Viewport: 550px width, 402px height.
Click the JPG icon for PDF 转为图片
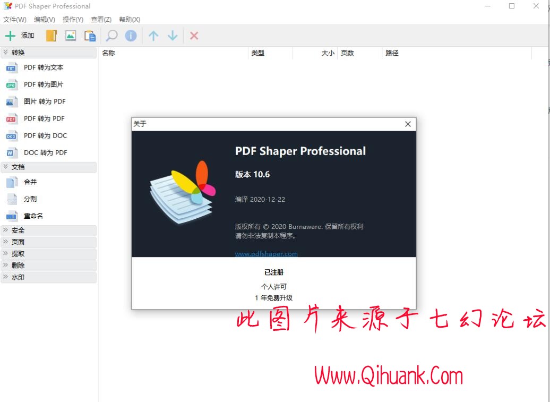point(11,84)
